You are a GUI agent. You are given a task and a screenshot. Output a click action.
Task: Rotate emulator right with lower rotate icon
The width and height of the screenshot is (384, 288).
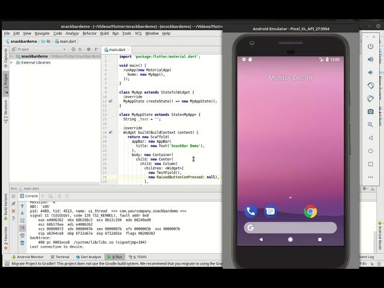(x=371, y=98)
